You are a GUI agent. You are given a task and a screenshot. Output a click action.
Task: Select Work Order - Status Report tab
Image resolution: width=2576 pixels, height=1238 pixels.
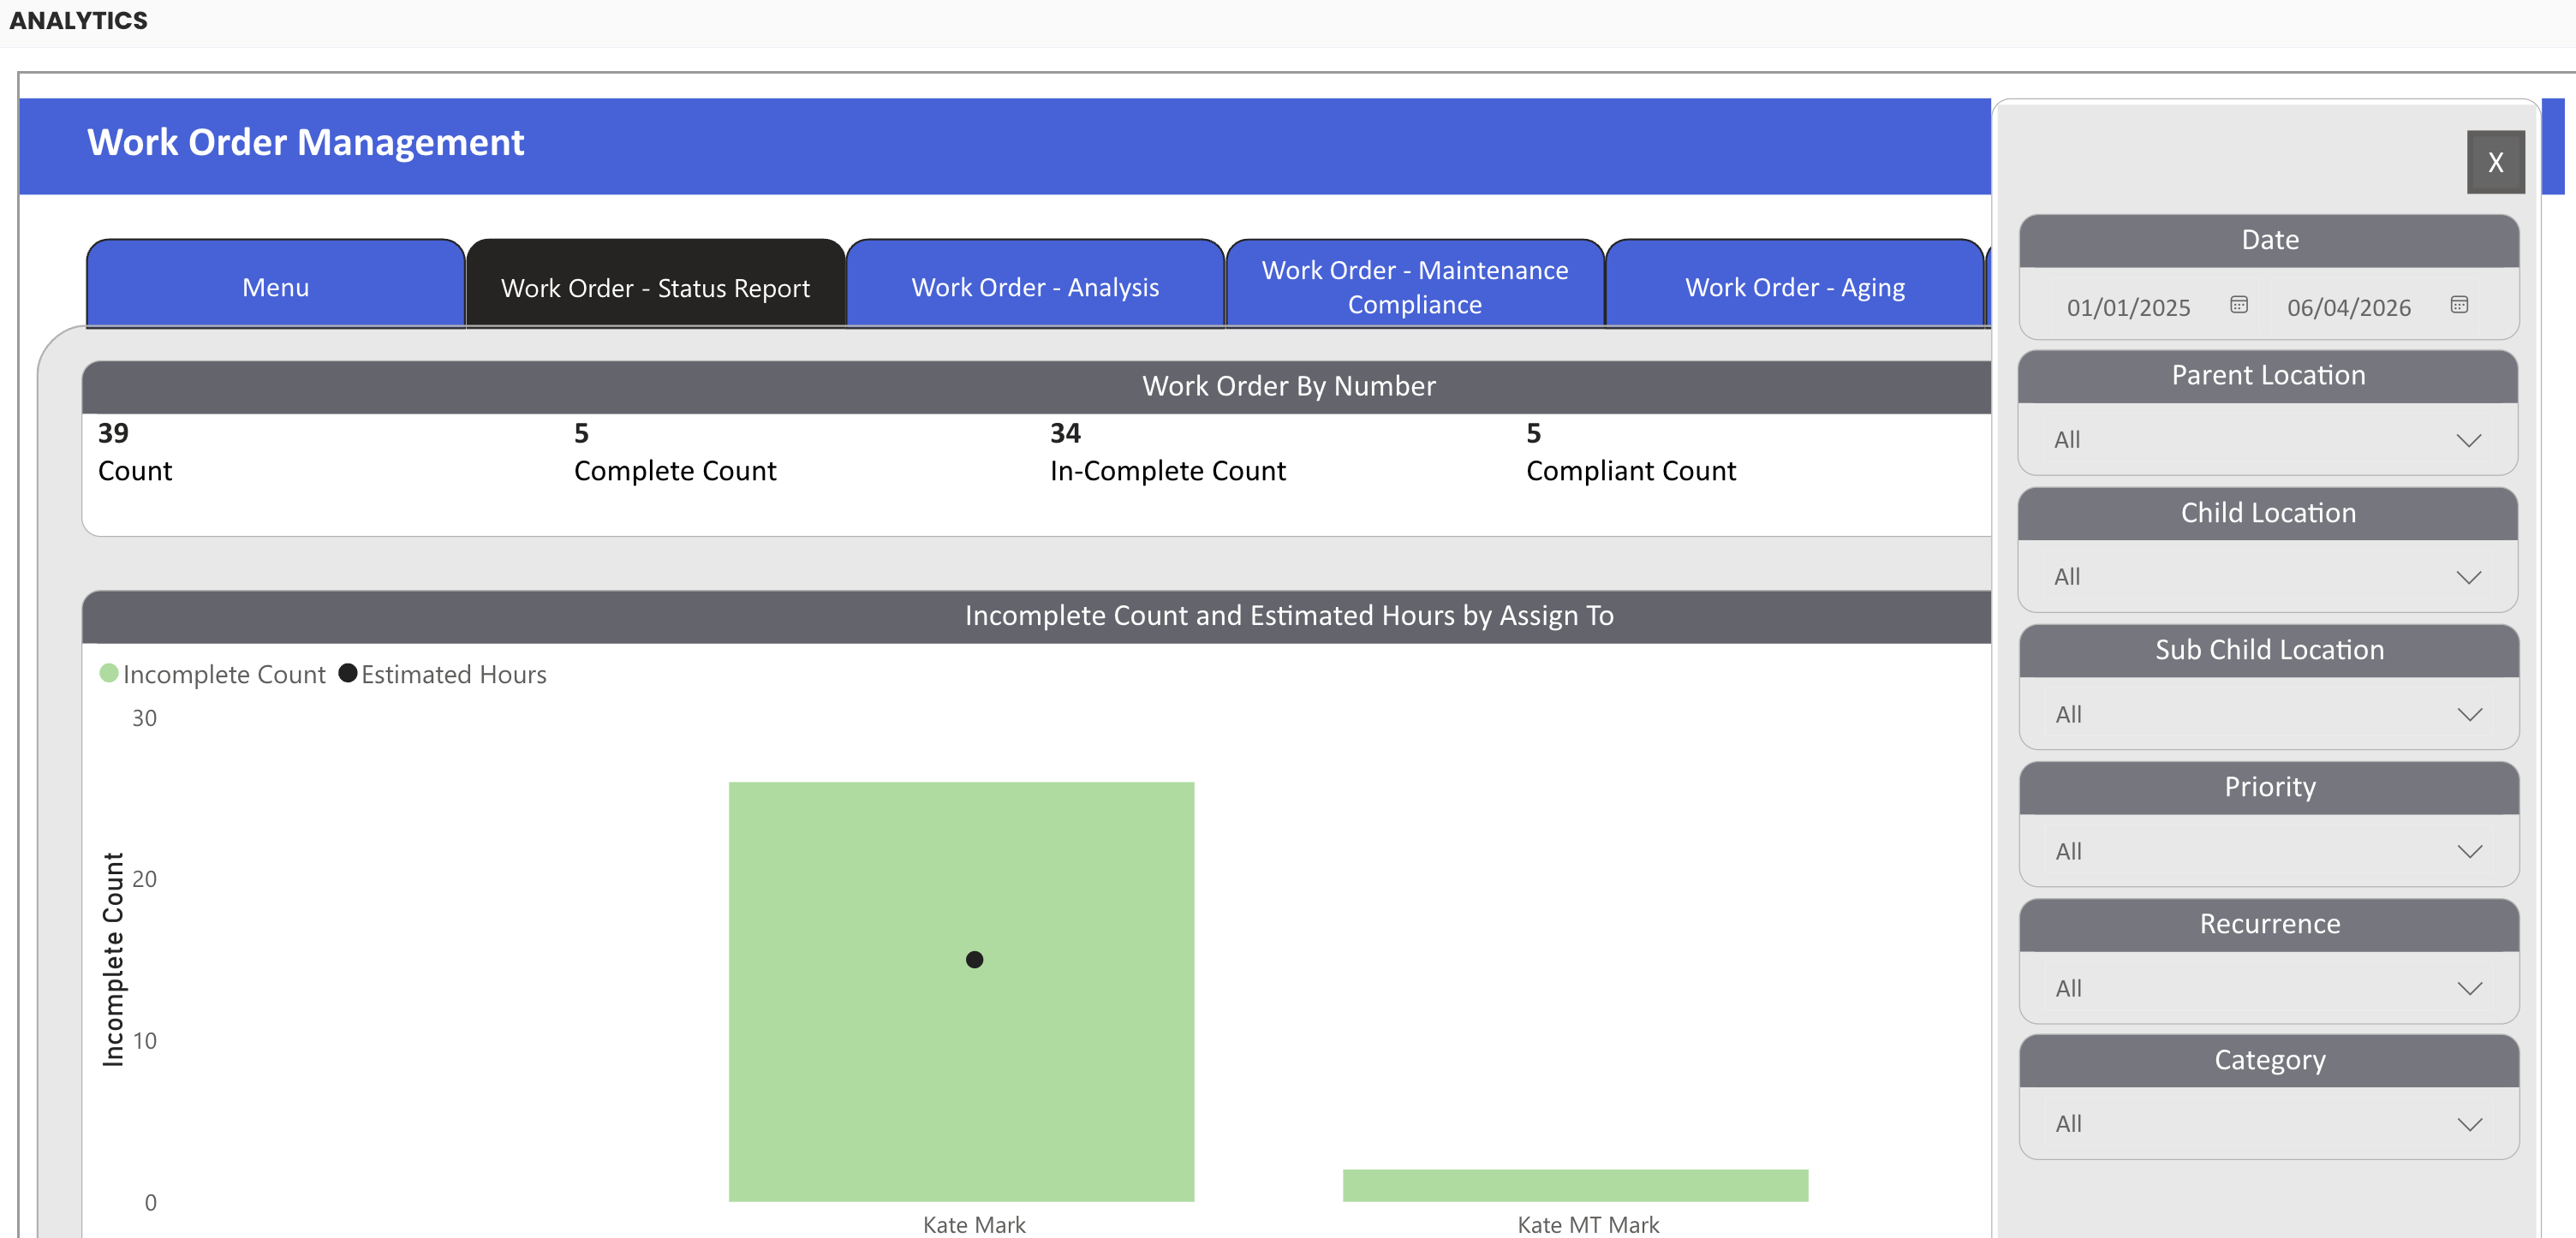point(655,287)
